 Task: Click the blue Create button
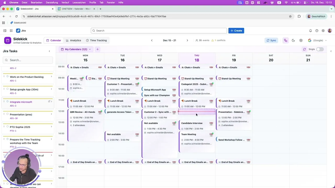click(236, 31)
